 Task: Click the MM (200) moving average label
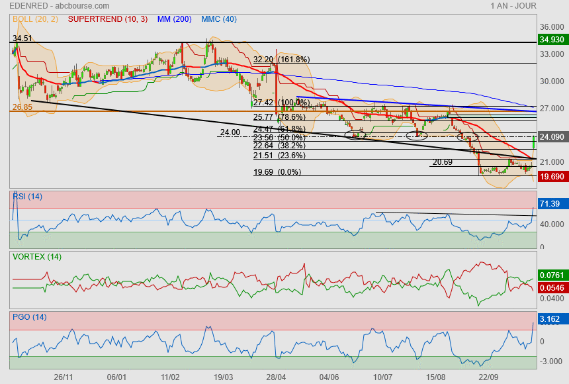pyautogui.click(x=176, y=19)
